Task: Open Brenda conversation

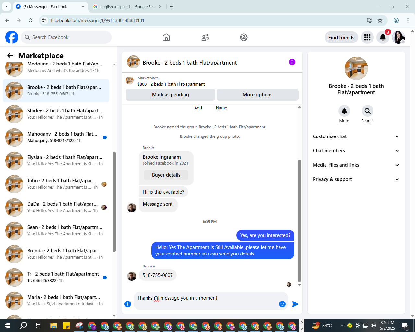Action: pyautogui.click(x=56, y=254)
